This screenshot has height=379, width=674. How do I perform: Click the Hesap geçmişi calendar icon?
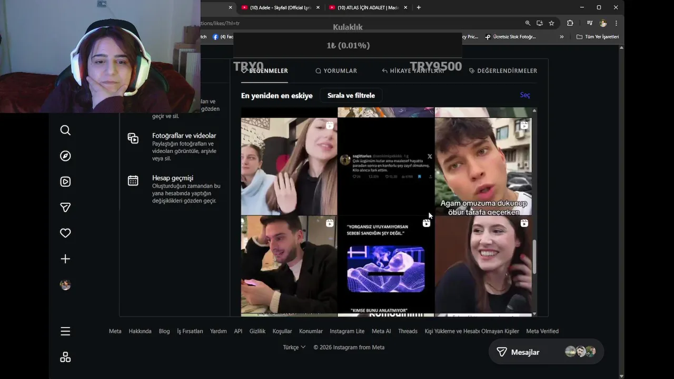tap(133, 181)
